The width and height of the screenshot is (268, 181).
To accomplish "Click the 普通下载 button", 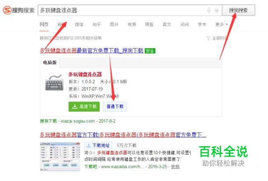I will tap(115, 107).
